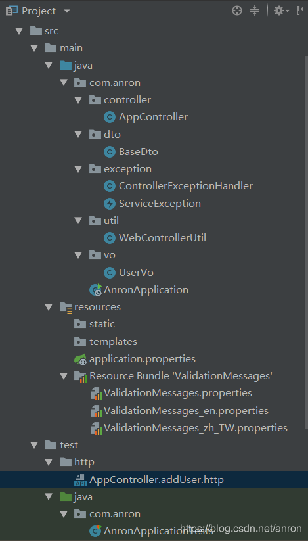
Task: Click the Resource Bundle icon
Action: pyautogui.click(x=81, y=377)
